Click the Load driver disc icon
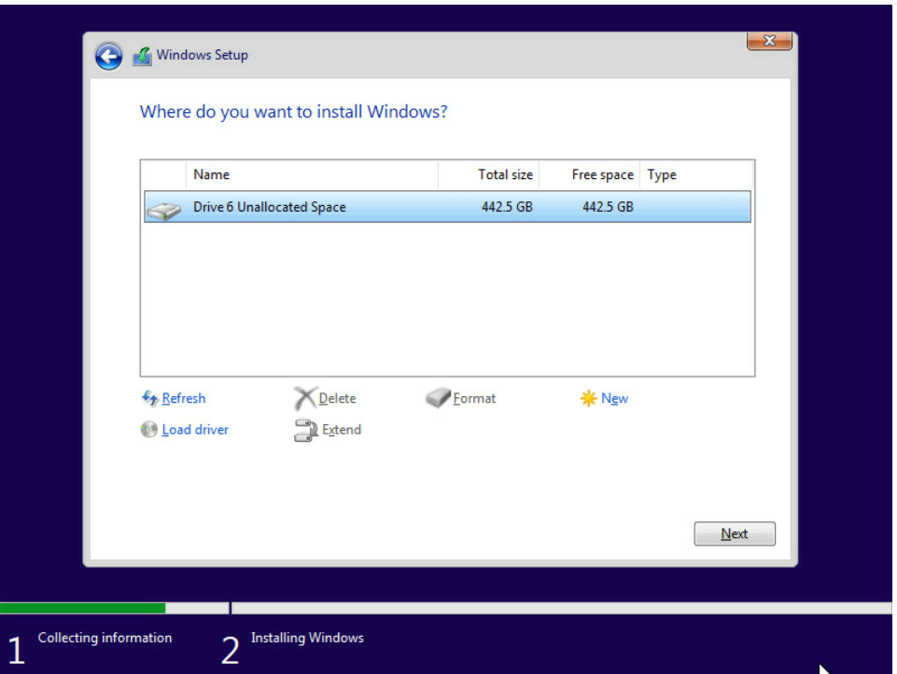 click(x=148, y=429)
